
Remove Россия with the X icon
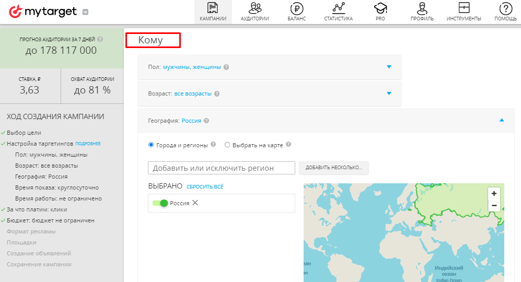[195, 203]
